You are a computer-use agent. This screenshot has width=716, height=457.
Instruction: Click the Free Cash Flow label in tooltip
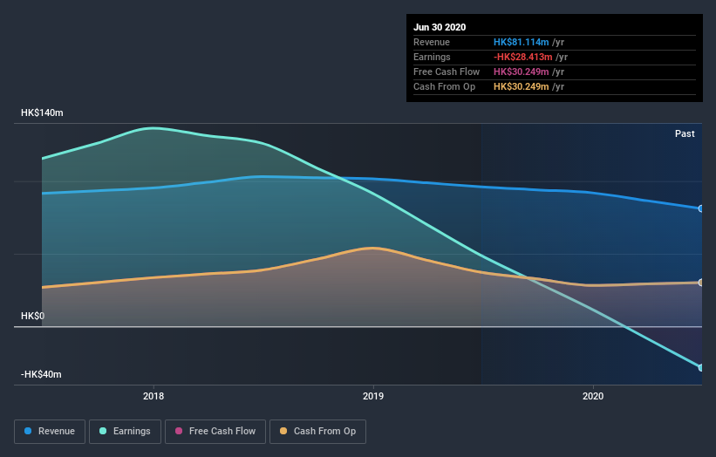[x=447, y=72]
